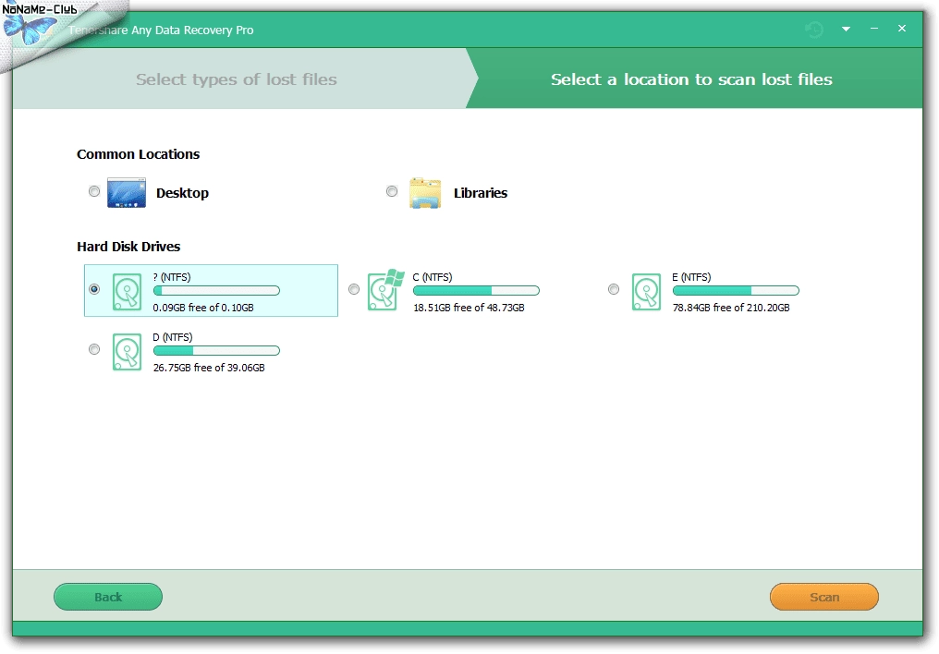Click the green Back button
The image size is (939, 654).
tap(108, 597)
